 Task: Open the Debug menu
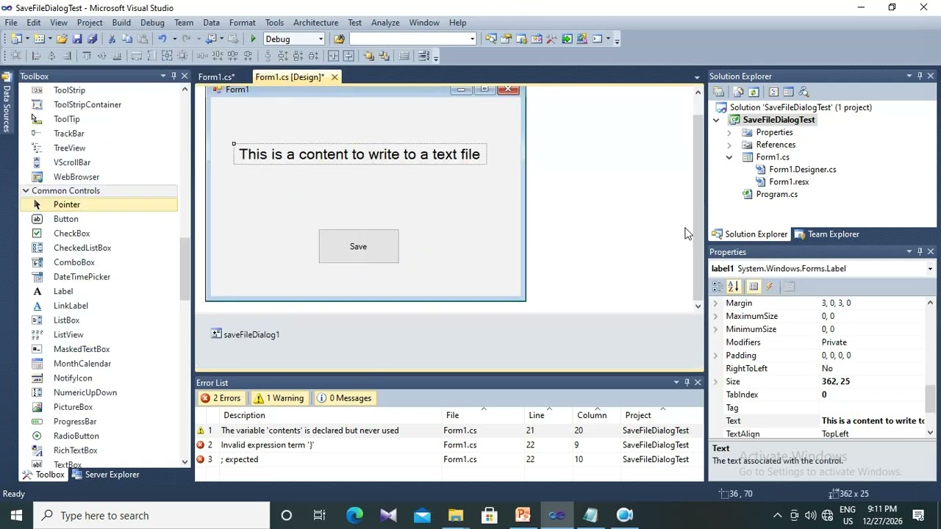[x=152, y=23]
